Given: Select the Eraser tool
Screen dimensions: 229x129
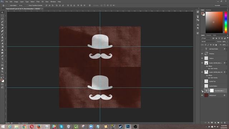Looking at the screenshot, I should pos(2,43).
